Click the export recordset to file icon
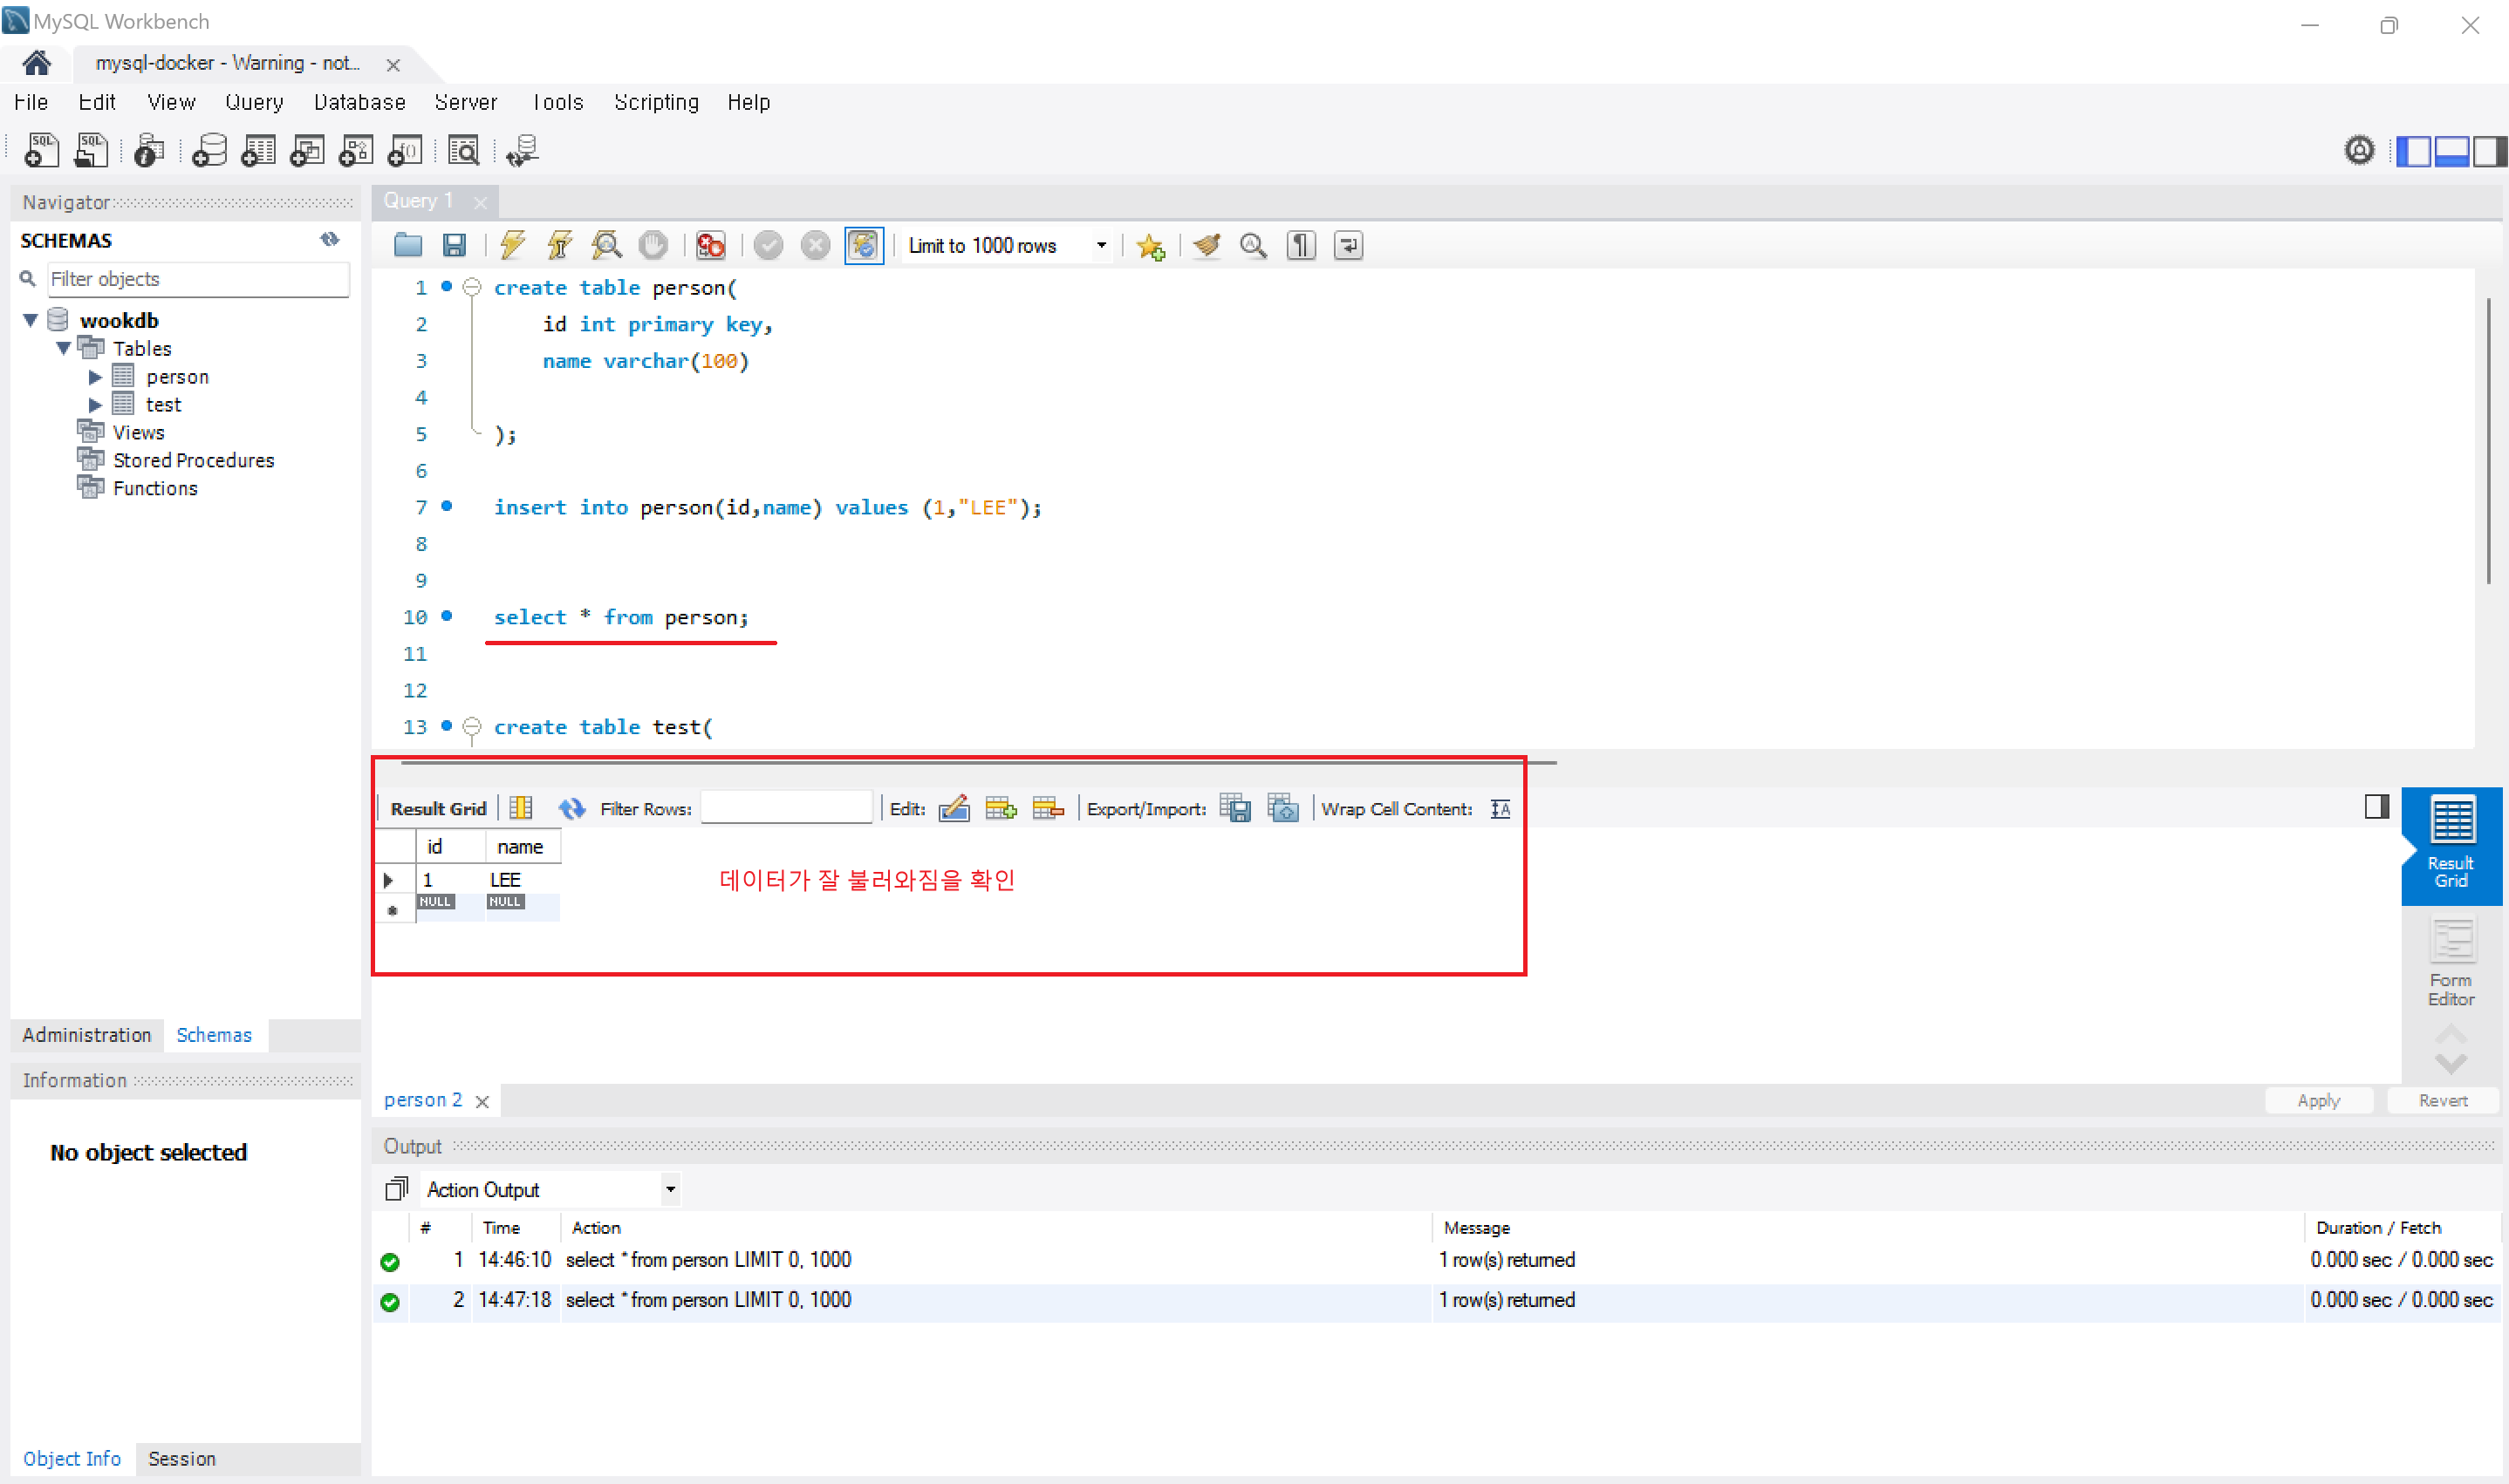Screen dimensions: 2509x1484 (1234, 808)
